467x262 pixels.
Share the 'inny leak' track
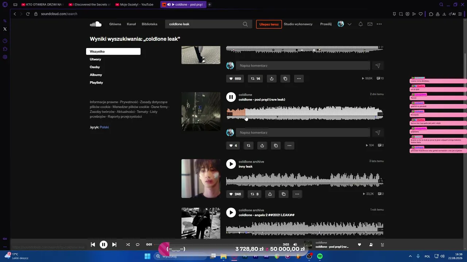[270, 194]
